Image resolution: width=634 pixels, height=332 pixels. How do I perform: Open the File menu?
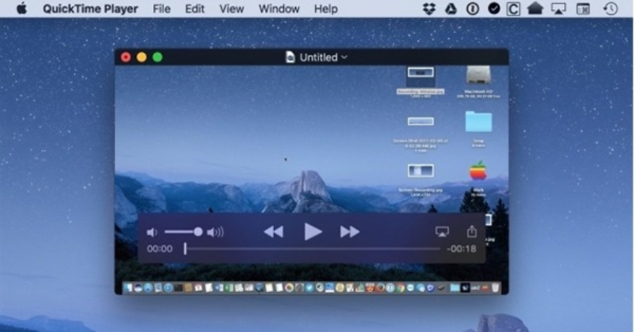[161, 9]
